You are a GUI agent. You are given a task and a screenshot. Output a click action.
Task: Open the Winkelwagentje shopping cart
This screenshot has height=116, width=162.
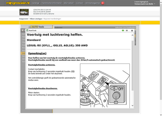coord(93,3)
